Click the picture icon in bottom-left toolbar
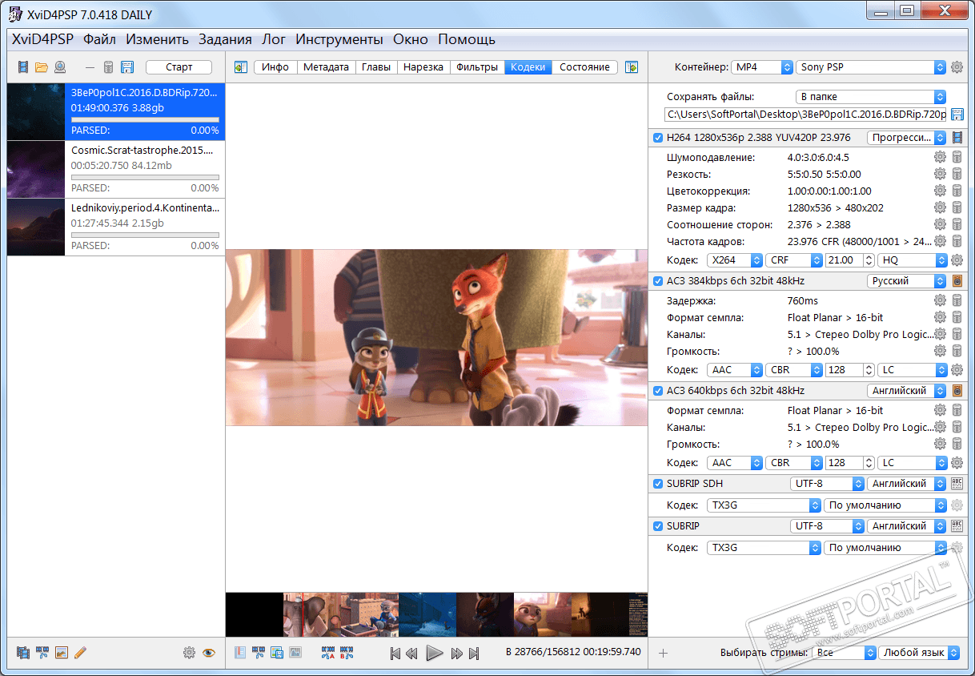975x676 pixels. pyautogui.click(x=61, y=653)
